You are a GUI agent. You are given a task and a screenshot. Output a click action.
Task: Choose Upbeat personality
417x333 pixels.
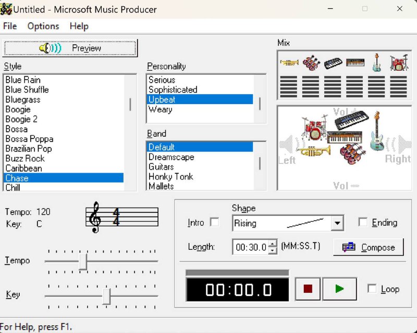tap(200, 99)
